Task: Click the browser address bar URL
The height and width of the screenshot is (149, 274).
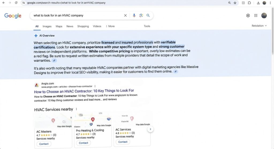Action: (x=66, y=3)
